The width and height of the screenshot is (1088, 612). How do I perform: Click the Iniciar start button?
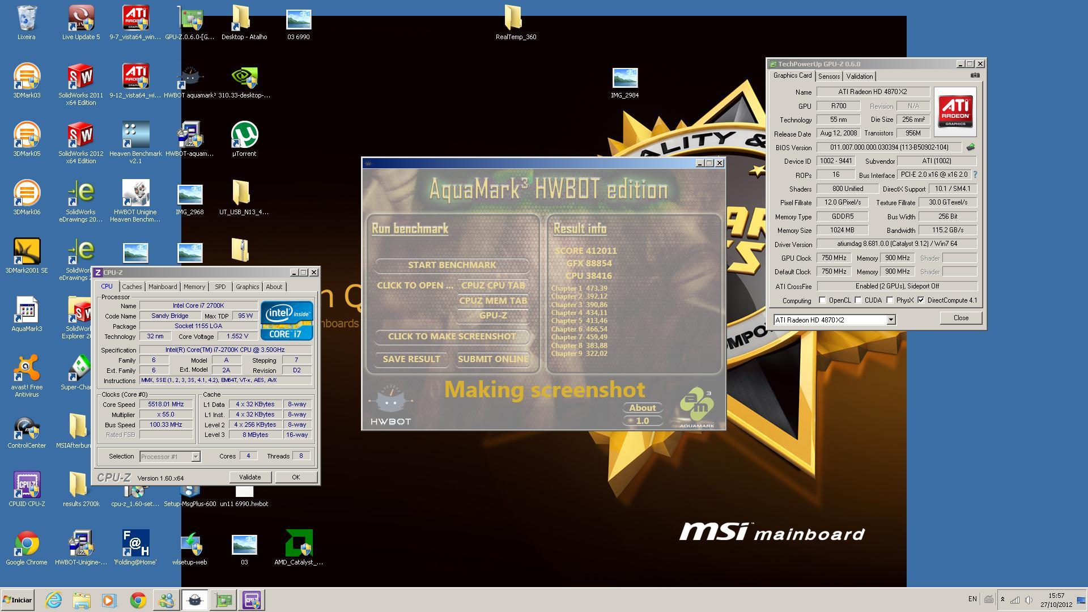point(18,600)
